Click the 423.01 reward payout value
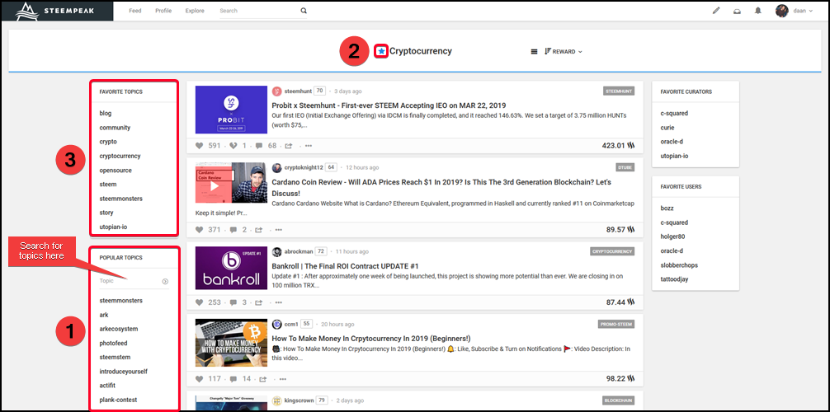This screenshot has width=830, height=412. (x=613, y=145)
